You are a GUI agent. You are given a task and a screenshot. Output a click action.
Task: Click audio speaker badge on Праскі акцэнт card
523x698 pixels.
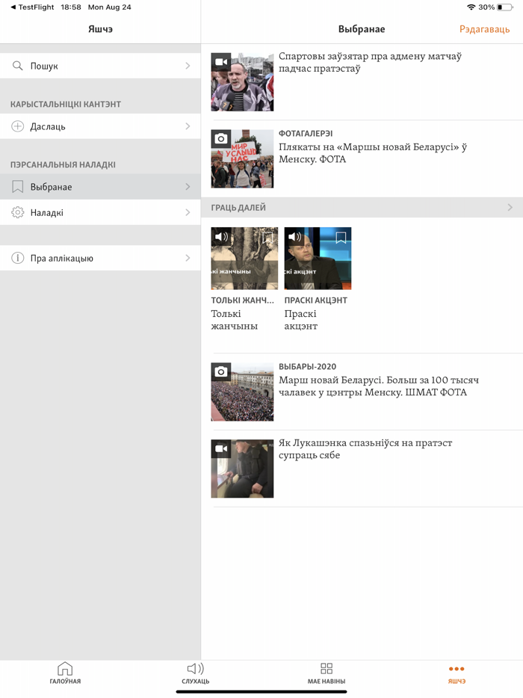tap(294, 236)
